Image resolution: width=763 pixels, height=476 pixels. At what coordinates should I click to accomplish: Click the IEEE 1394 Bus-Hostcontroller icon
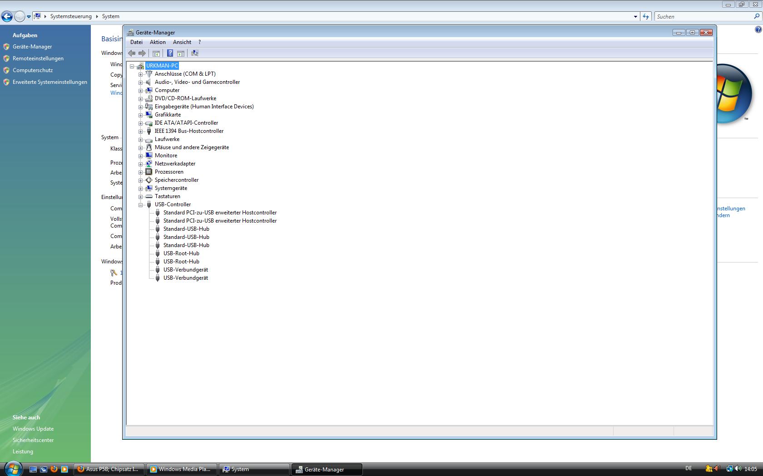pyautogui.click(x=149, y=131)
